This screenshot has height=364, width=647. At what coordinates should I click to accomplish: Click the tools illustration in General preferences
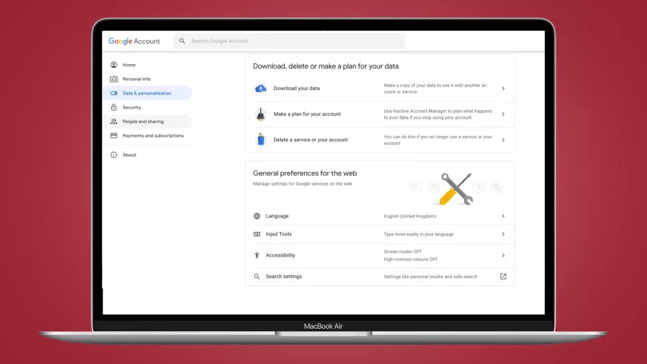[x=456, y=189]
